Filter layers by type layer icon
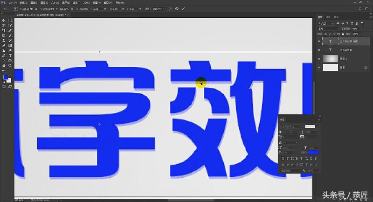Screen dimensions: 373x202 click(x=347, y=23)
